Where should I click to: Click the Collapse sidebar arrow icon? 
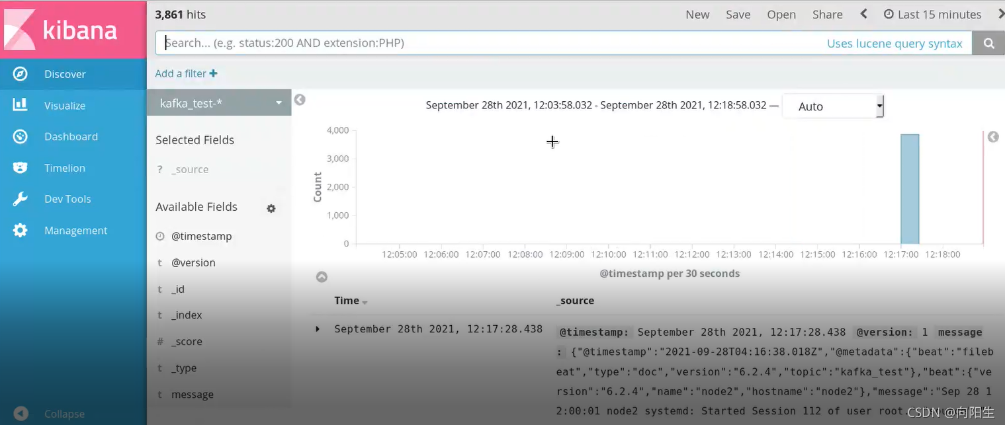[x=21, y=414]
